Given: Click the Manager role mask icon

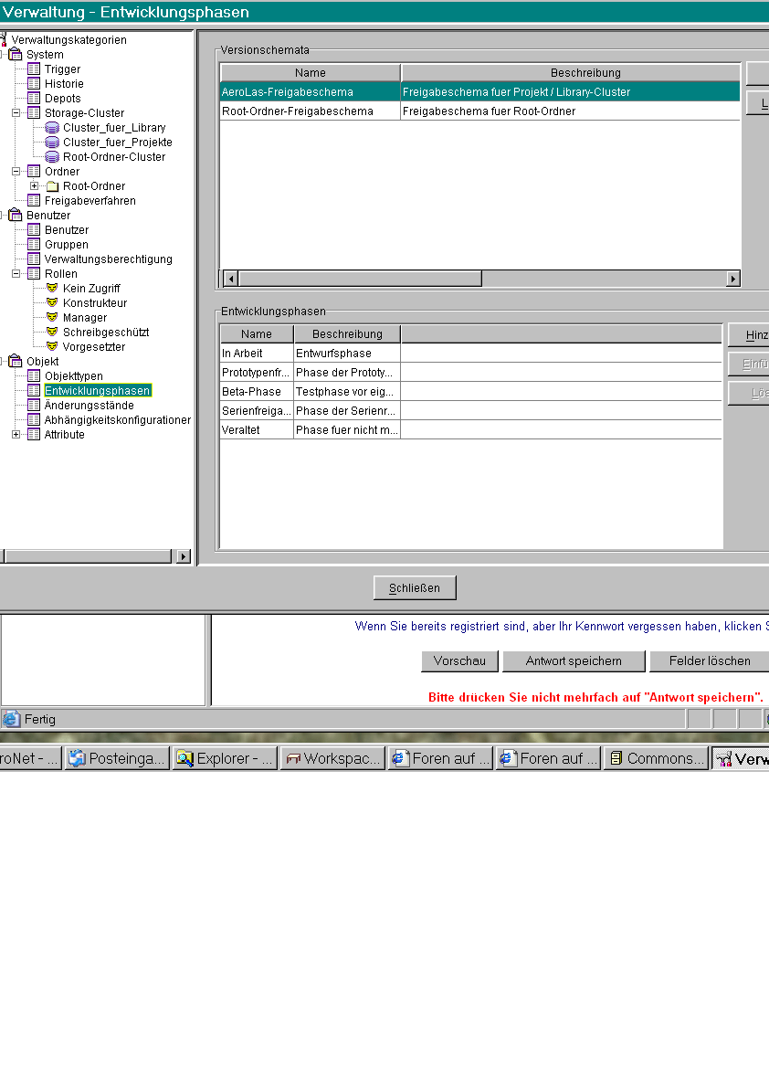Looking at the screenshot, I should tap(52, 317).
